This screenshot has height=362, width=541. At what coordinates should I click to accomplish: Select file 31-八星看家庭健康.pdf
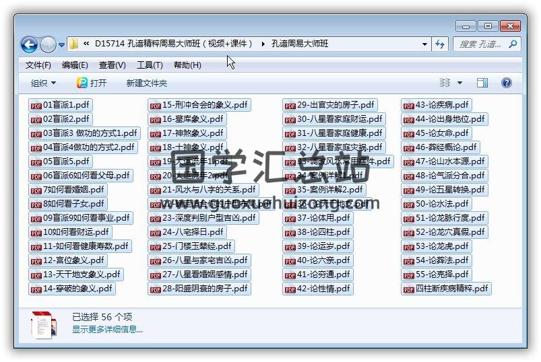click(x=334, y=133)
